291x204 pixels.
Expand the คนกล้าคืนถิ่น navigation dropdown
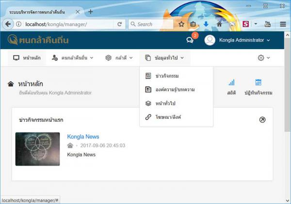(72, 58)
